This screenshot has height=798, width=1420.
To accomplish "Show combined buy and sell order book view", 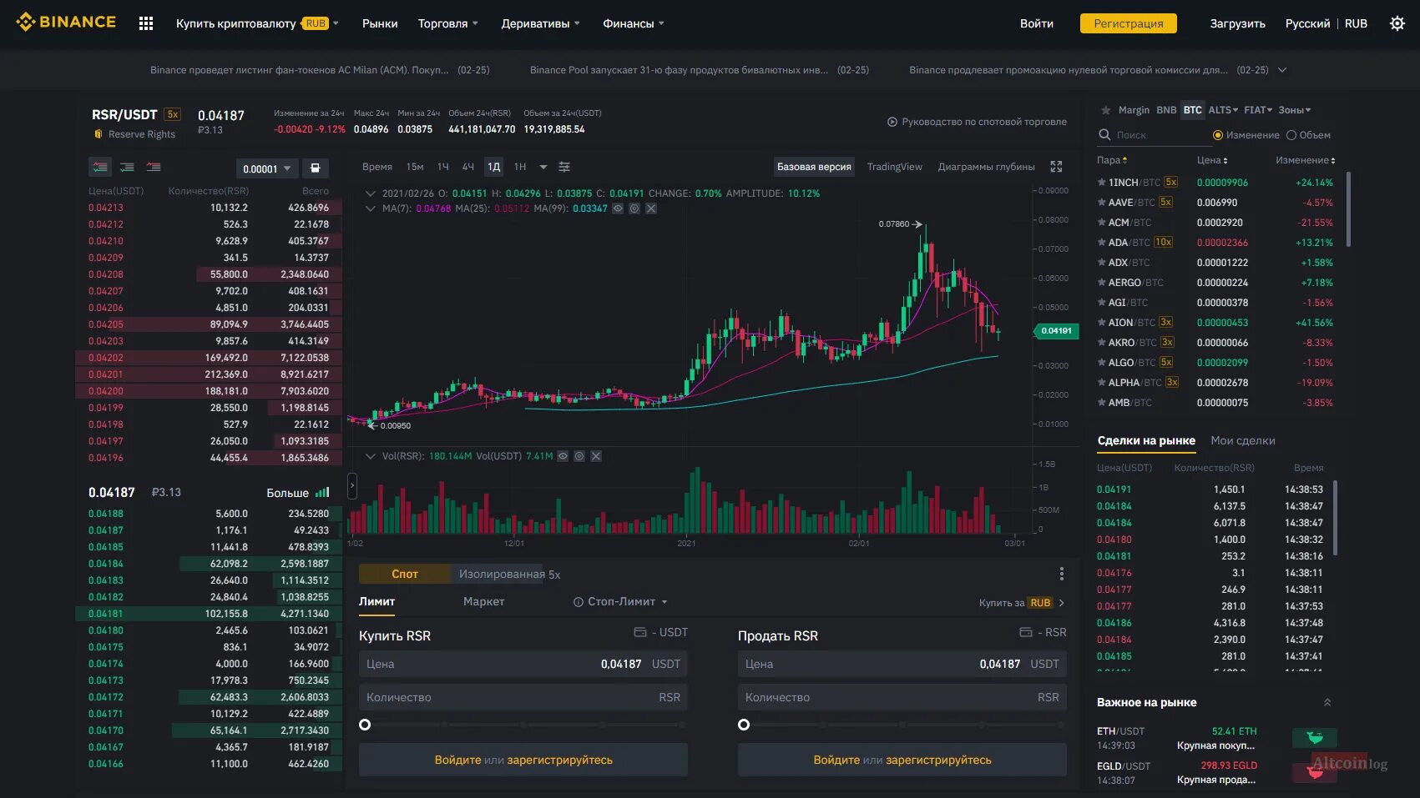I will click(x=100, y=167).
